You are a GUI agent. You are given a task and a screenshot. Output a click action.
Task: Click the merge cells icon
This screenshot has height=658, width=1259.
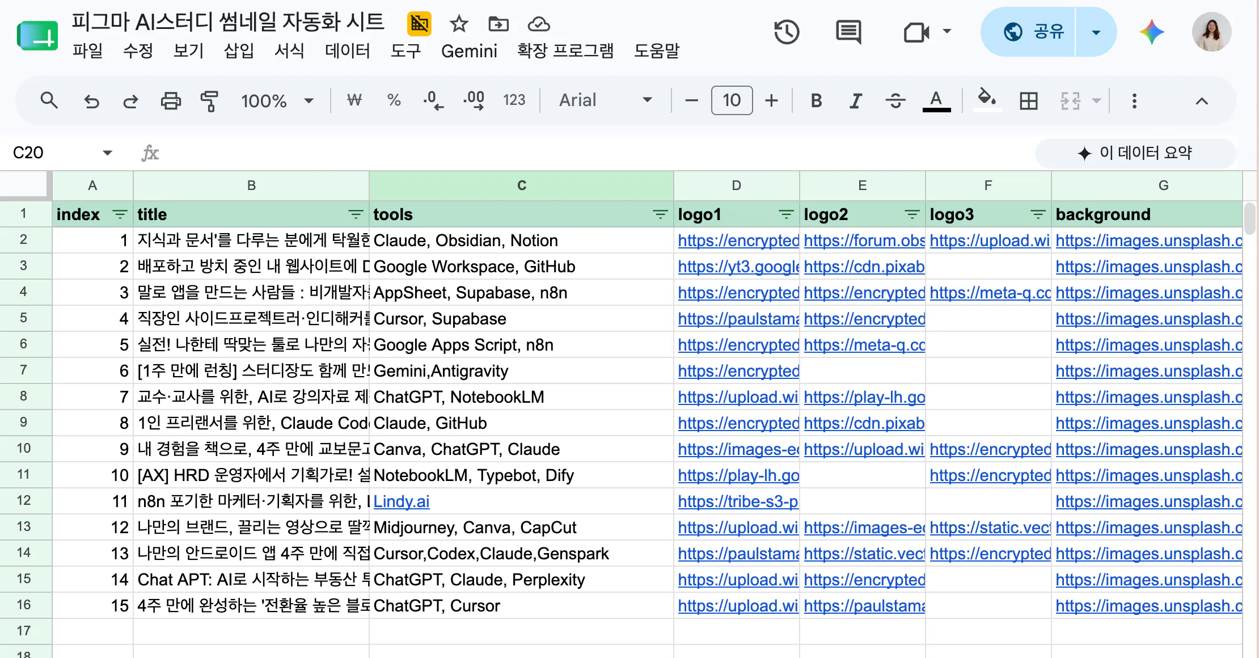(x=1070, y=101)
